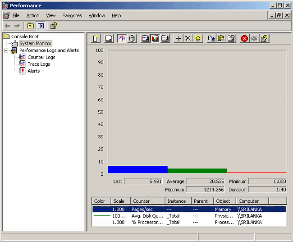Select View Log Data icon
Image resolution: width=293 pixels, height=242 pixels.
pos(132,38)
